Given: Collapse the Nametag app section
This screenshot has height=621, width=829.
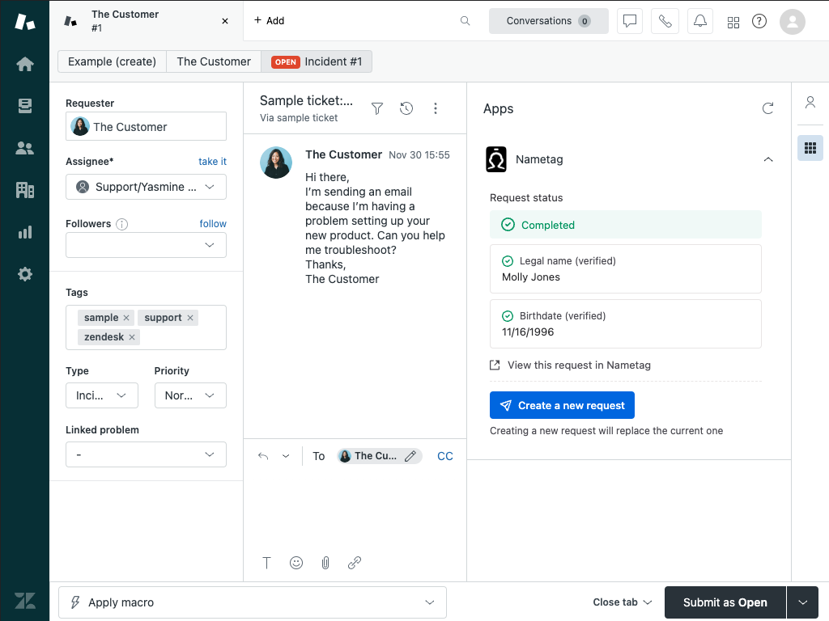Looking at the screenshot, I should point(767,159).
